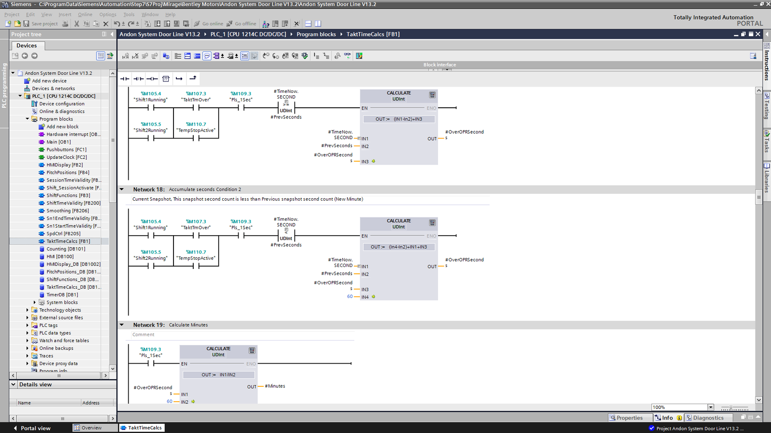Click Split editor space vertically icon
The image size is (771, 433).
point(318,24)
